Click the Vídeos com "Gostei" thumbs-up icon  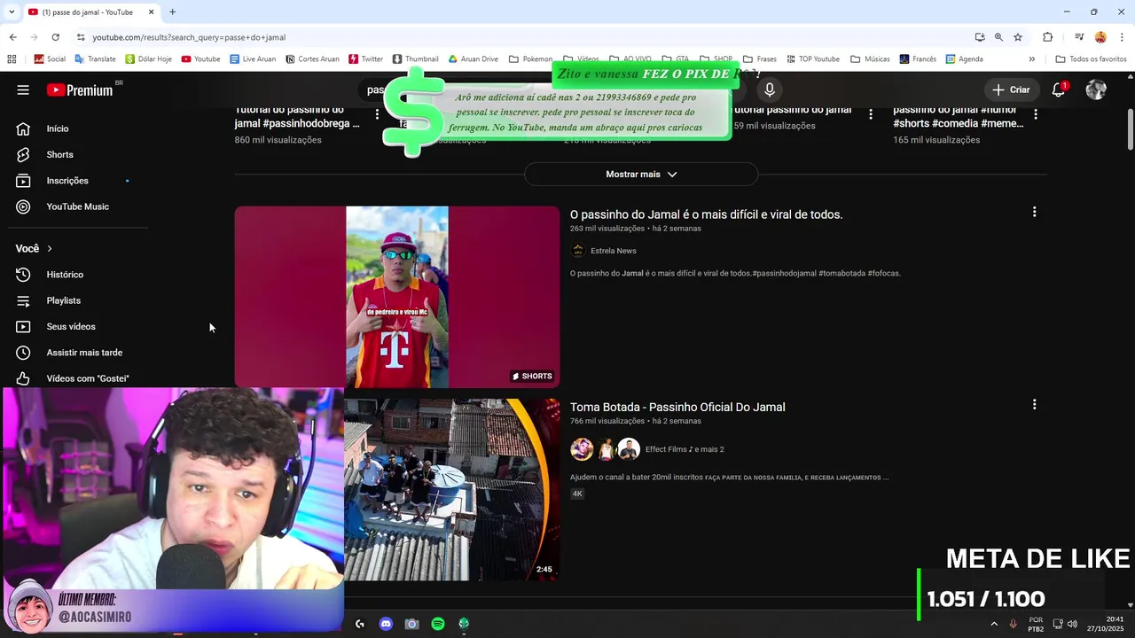pyautogui.click(x=23, y=378)
